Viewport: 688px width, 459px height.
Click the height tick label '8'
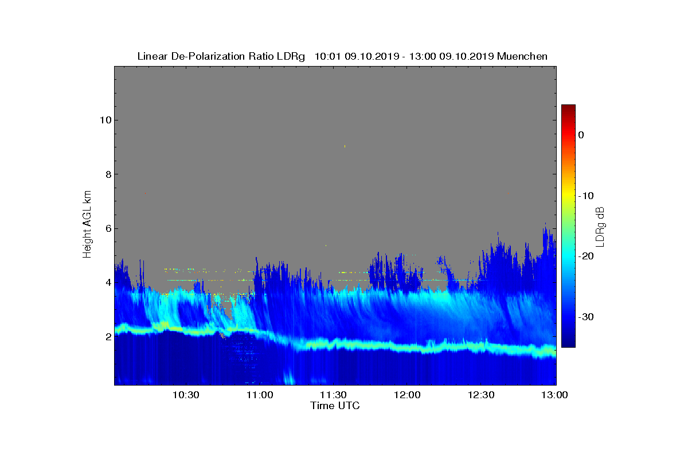click(107, 174)
